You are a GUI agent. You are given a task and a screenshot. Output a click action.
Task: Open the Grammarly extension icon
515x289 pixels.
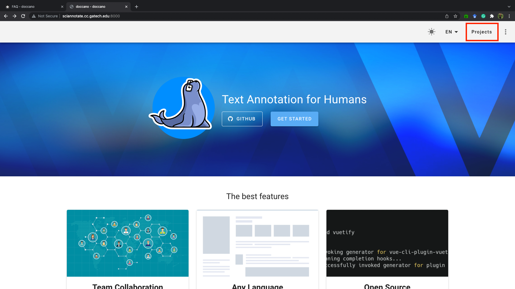[x=483, y=16]
